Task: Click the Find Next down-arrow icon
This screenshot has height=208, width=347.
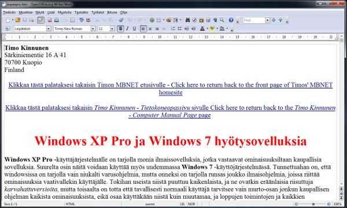Action: point(274,20)
